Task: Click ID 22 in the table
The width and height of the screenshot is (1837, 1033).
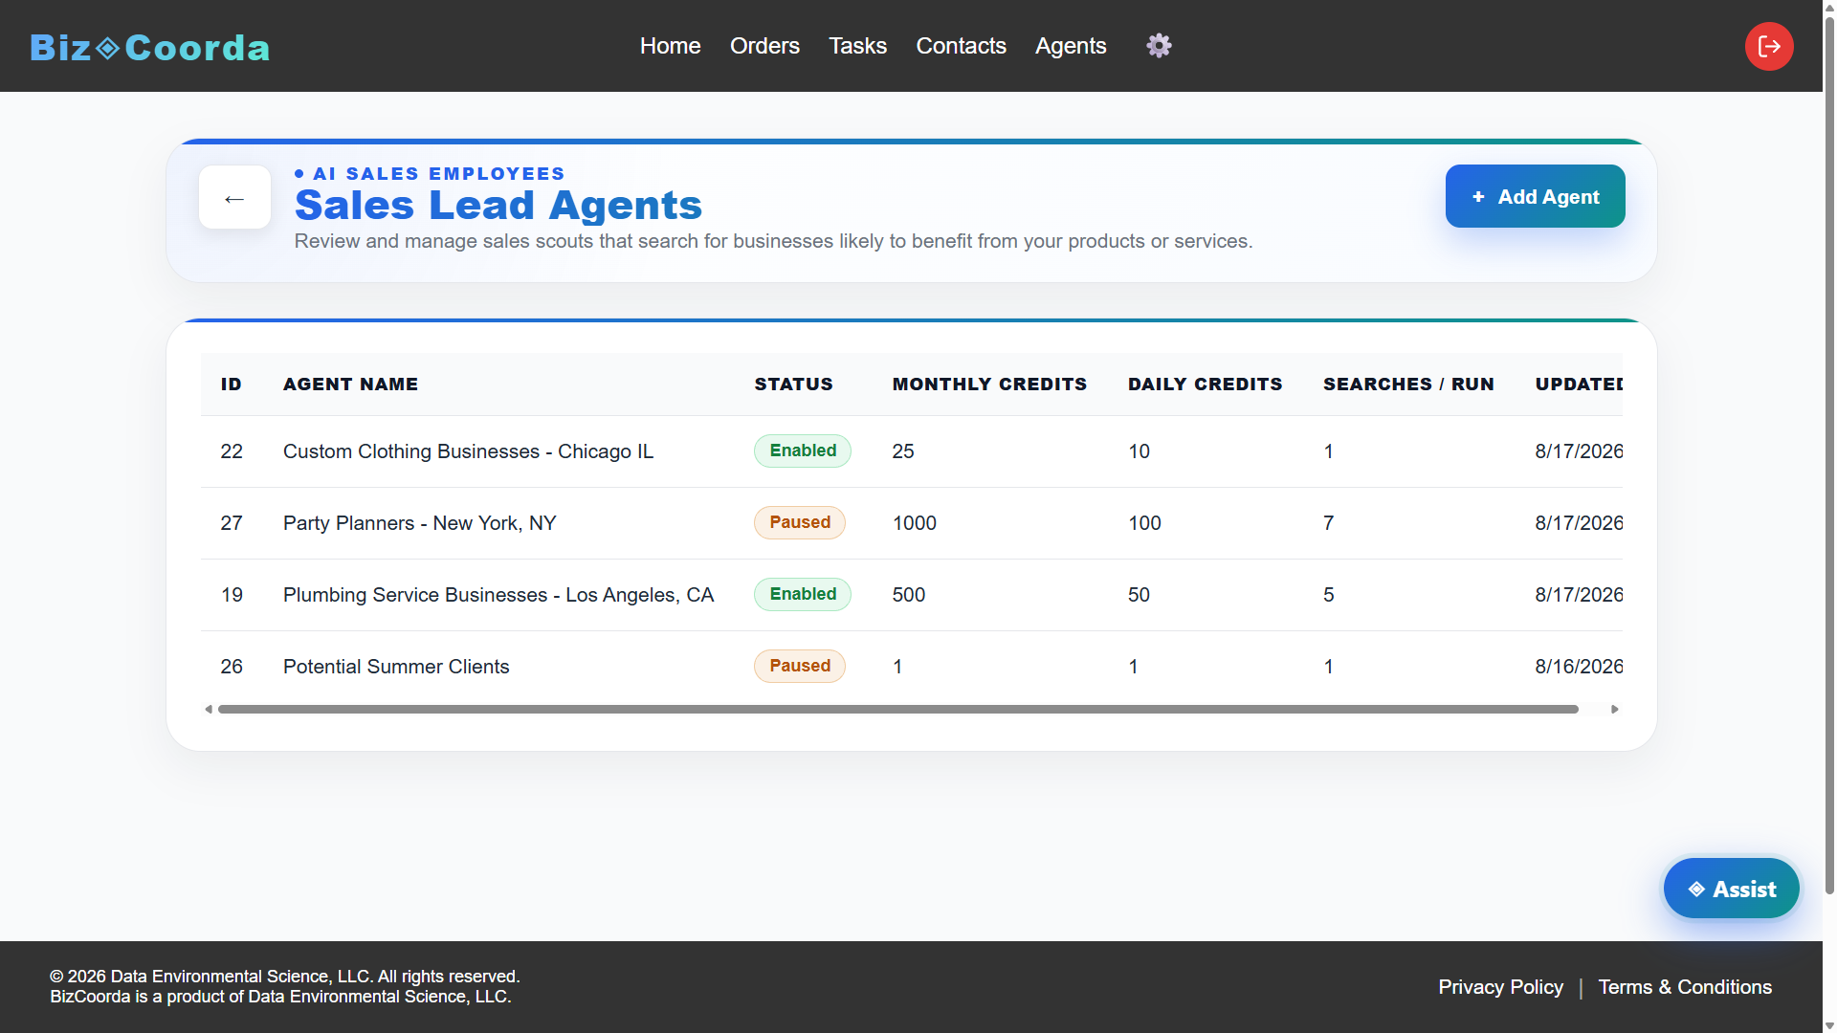Action: [231, 451]
